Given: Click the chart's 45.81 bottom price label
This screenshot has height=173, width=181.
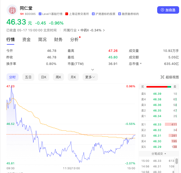Looking at the screenshot, I should pos(11,163).
